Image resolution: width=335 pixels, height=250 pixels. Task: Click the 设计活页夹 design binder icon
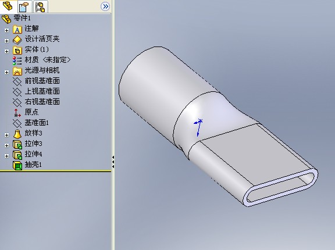[17, 40]
